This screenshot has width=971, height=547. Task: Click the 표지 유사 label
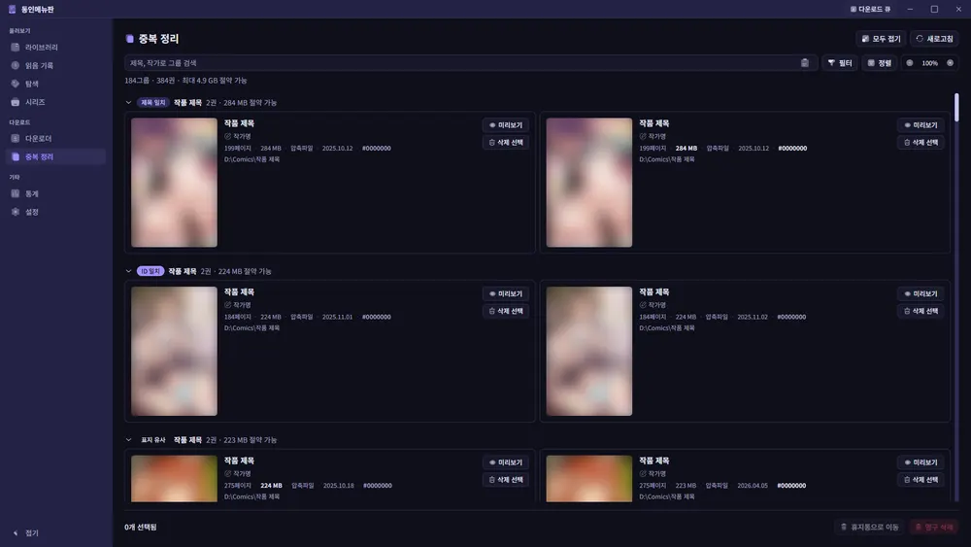tap(153, 440)
